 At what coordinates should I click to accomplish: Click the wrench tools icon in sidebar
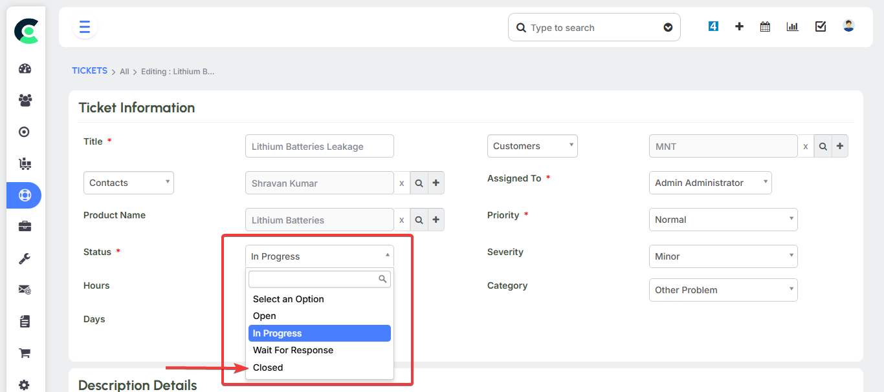tap(25, 258)
